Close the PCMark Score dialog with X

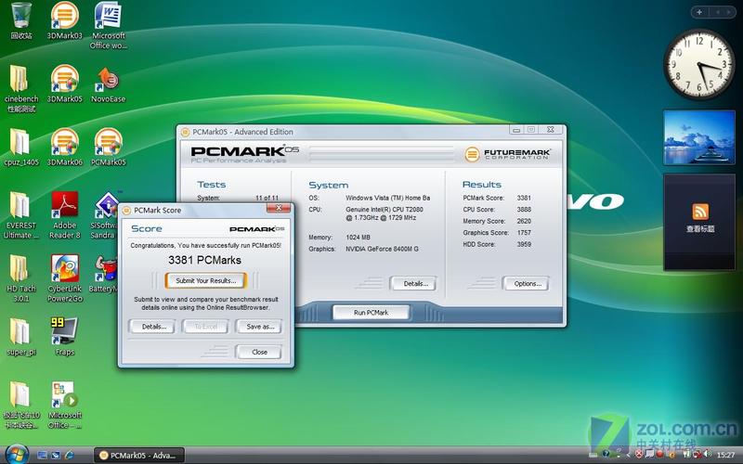pyautogui.click(x=279, y=208)
